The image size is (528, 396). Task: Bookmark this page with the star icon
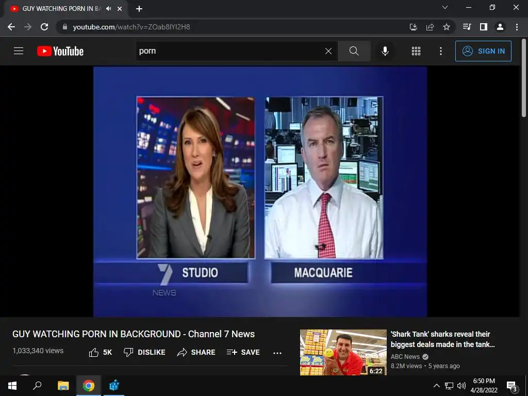pyautogui.click(x=447, y=27)
